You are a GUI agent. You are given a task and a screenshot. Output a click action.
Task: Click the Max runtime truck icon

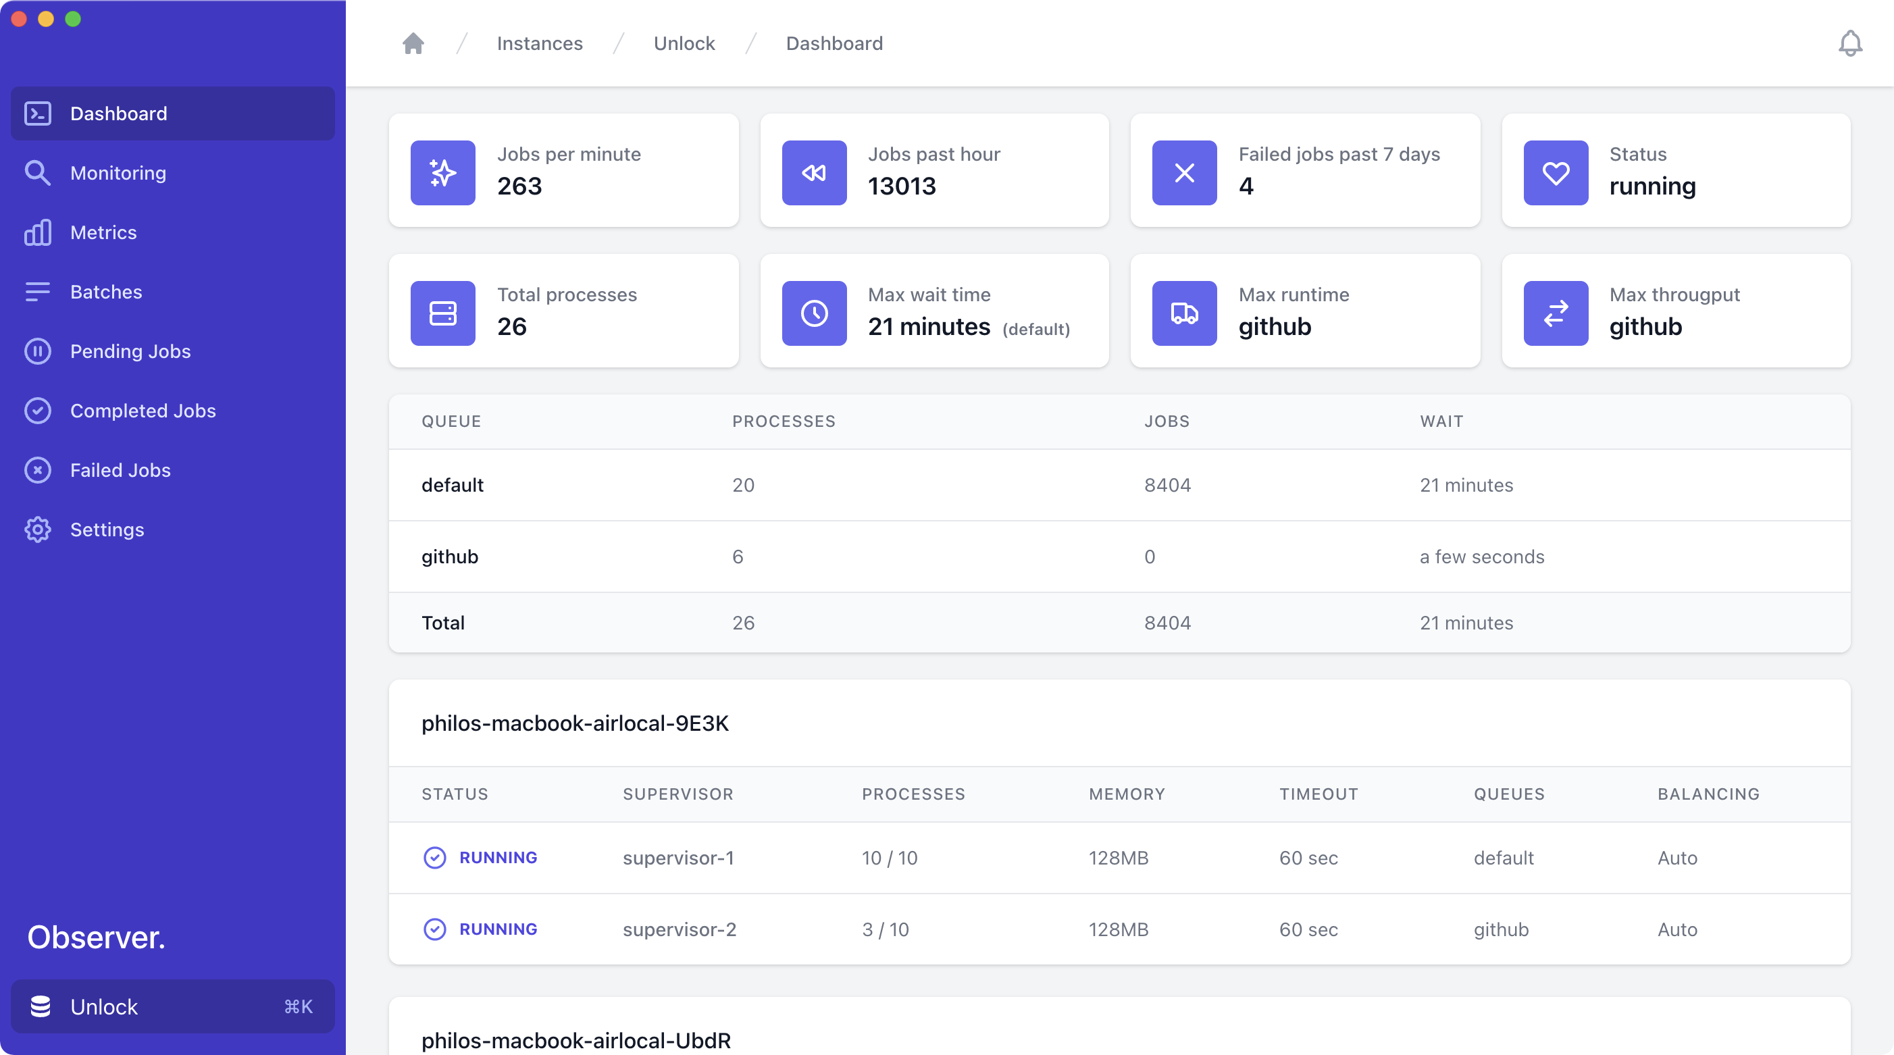(1185, 313)
